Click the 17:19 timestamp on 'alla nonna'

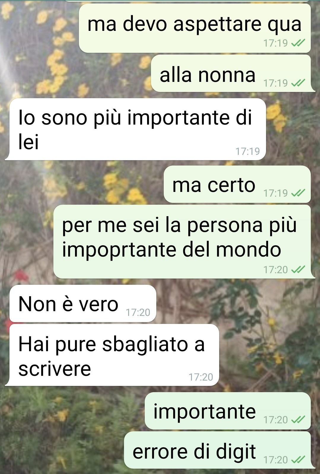pyautogui.click(x=276, y=83)
